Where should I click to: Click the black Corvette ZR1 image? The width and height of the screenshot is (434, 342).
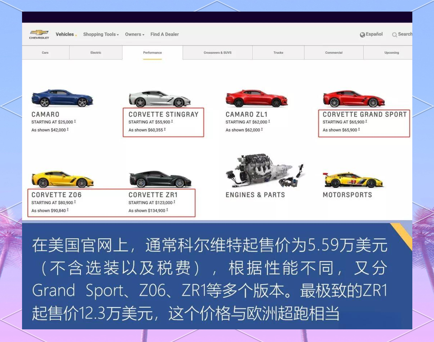(x=160, y=179)
